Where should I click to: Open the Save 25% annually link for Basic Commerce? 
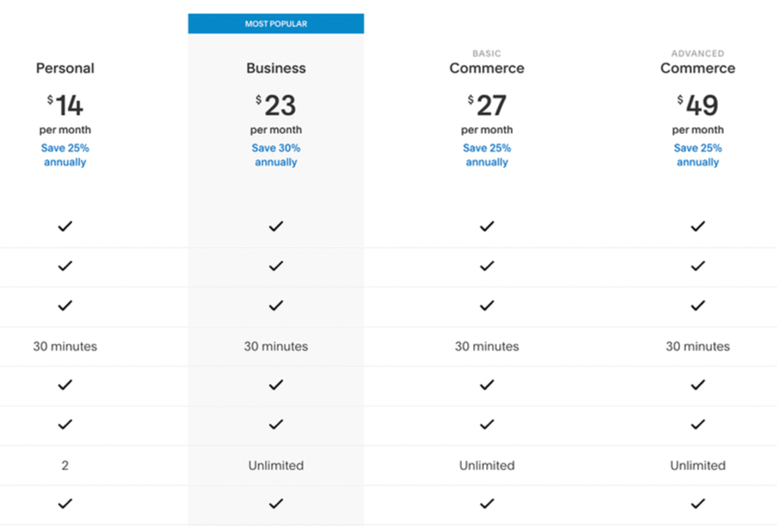[x=487, y=155]
